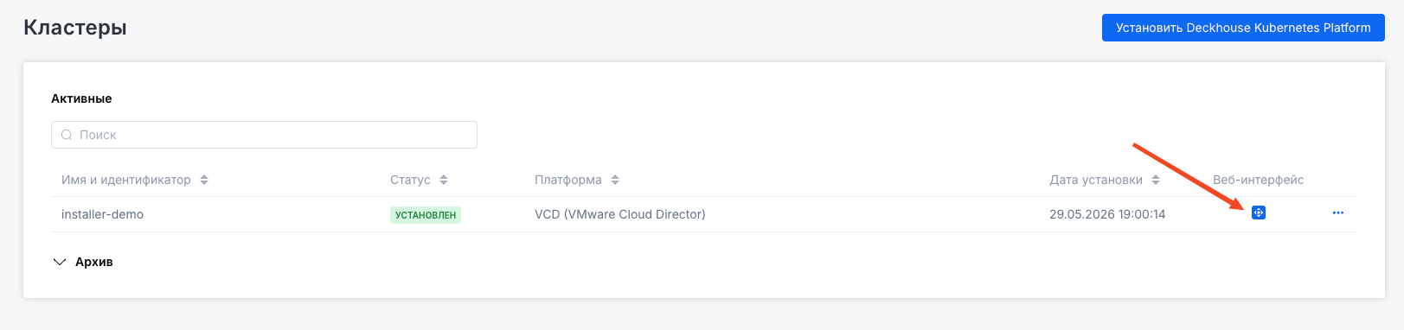
Task: Click the Кластеры page title
Action: [75, 28]
